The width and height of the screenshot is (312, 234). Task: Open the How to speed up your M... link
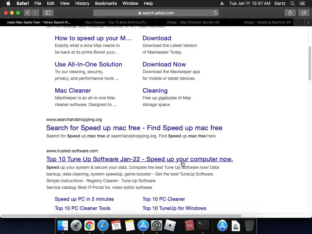(93, 38)
